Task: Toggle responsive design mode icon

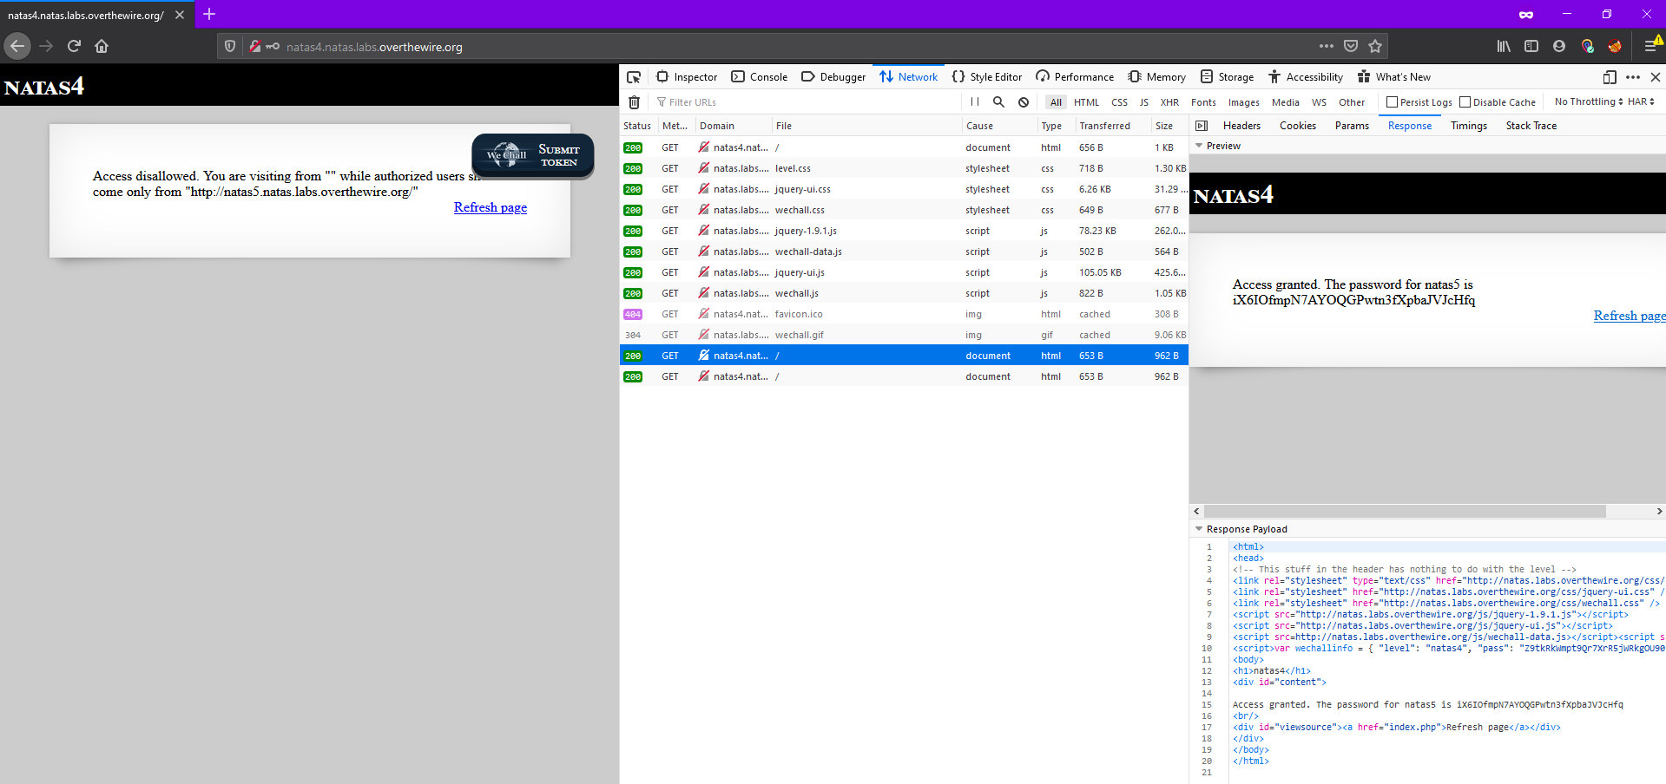Action: click(1610, 77)
